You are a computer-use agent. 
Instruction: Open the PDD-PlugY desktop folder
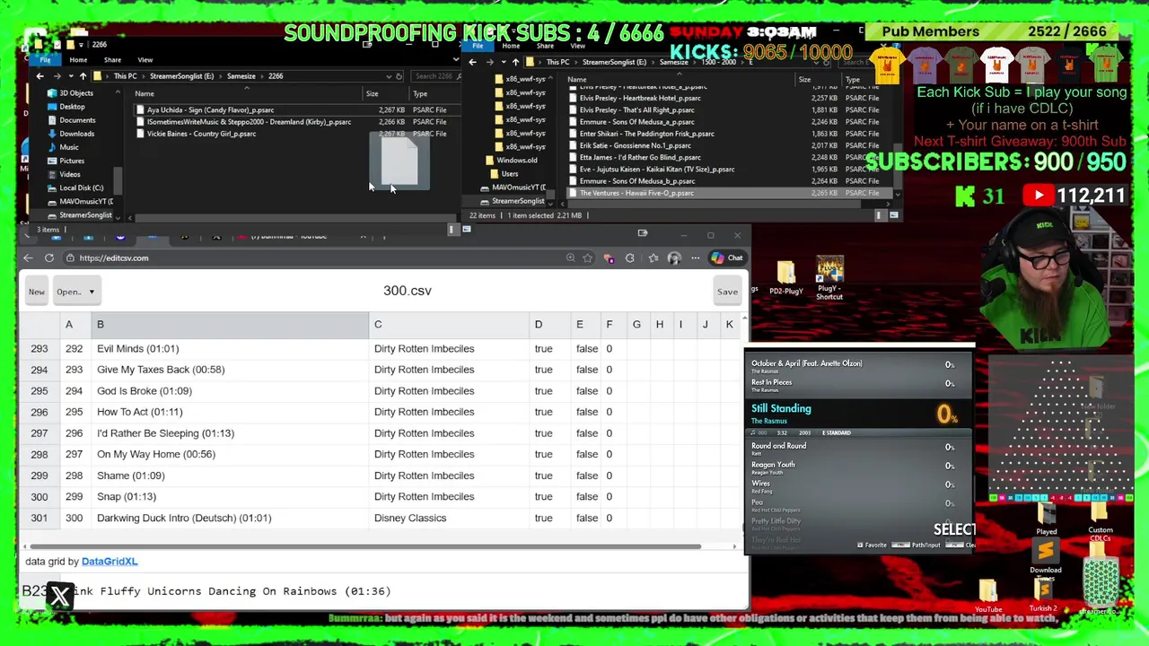[786, 276]
